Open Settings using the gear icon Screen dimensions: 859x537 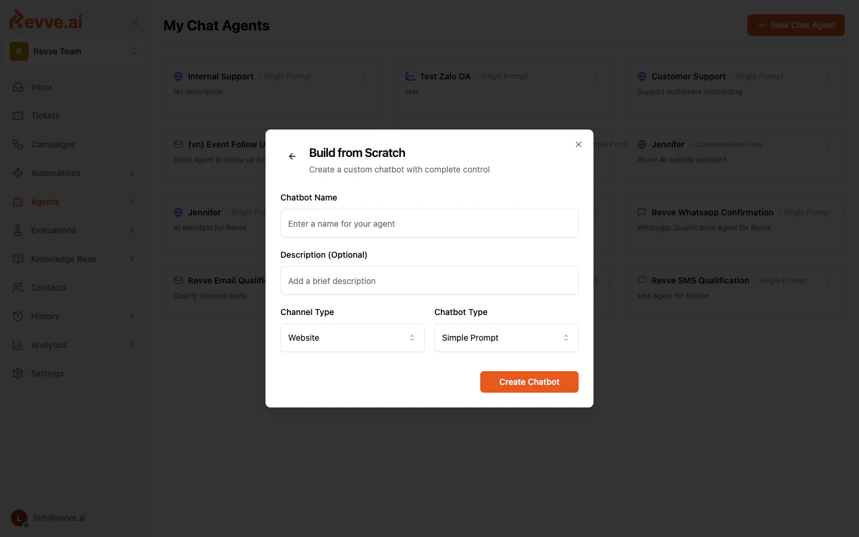click(x=17, y=374)
